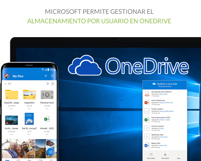This screenshot has height=161, width=201.
Task: Open more options under Inspiration folder
Action: point(29,109)
